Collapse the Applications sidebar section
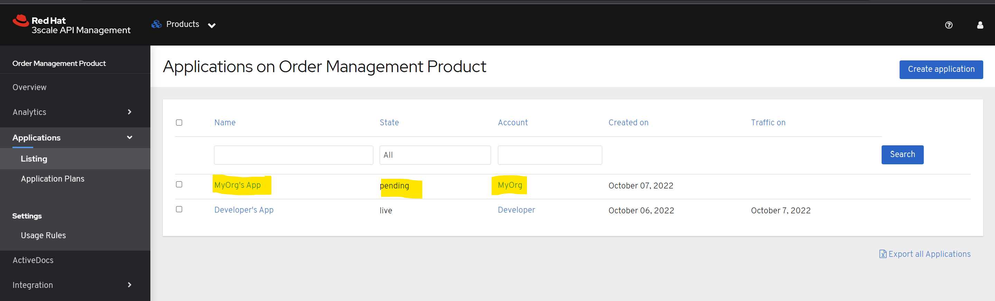The image size is (995, 301). point(129,137)
